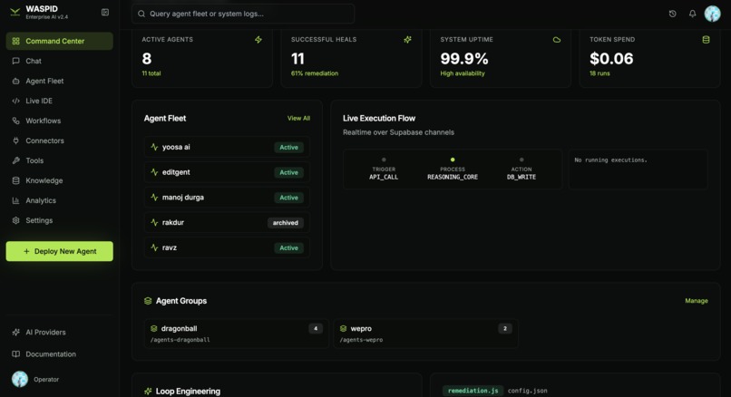731x397 pixels.
Task: Open Documentation in the sidebar
Action: [x=60, y=354]
